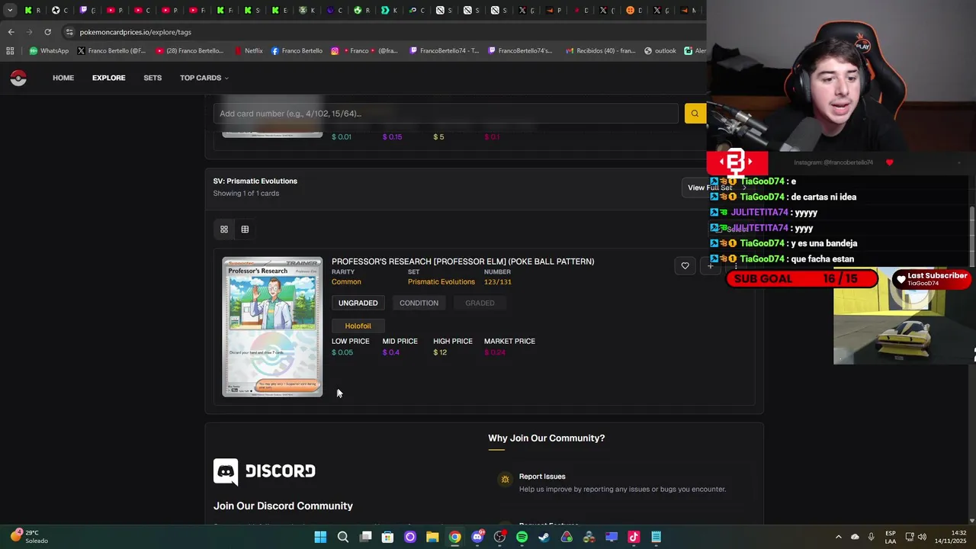The height and width of the screenshot is (549, 976).
Task: Click the card number 123/131
Action: (x=498, y=282)
